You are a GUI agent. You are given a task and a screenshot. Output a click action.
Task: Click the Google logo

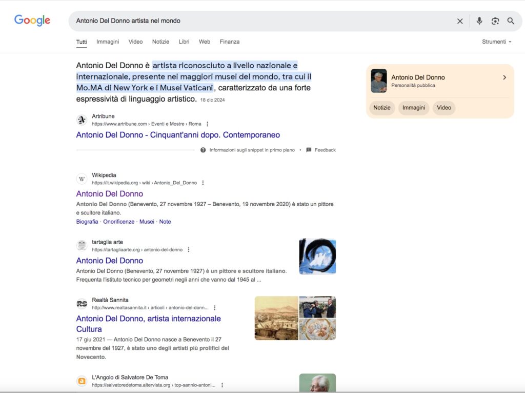click(32, 21)
